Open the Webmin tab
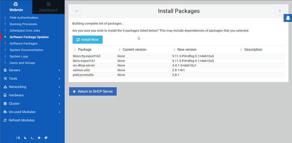This screenshot has width=292, height=143. [16, 7]
